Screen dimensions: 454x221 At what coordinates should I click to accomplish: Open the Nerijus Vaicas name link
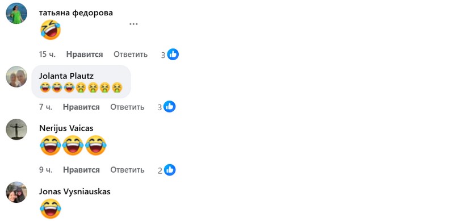(66, 128)
